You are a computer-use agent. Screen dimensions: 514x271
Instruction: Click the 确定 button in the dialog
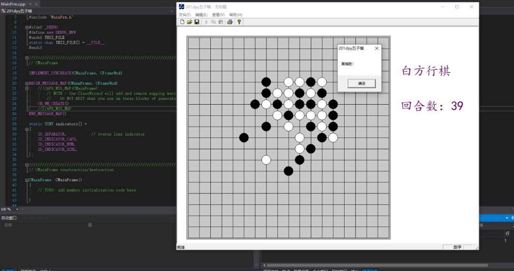pos(362,84)
